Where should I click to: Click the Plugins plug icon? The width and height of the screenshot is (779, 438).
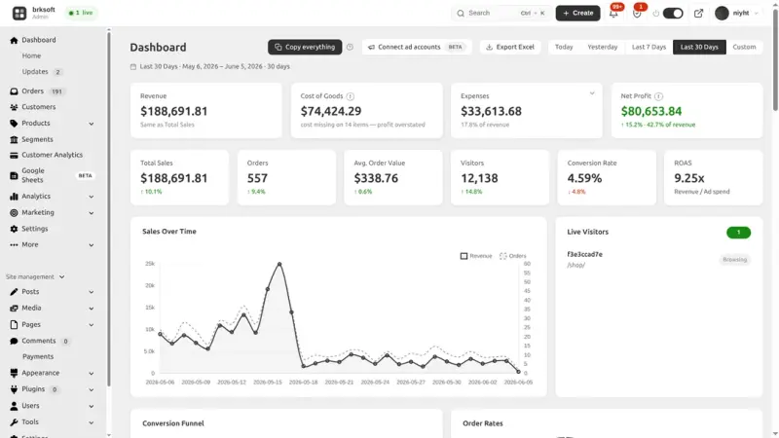[14, 389]
